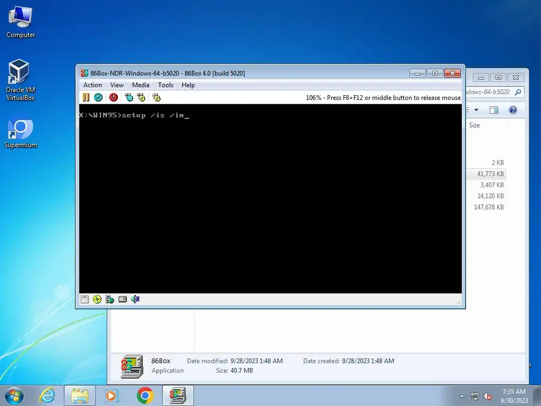Toggle the Explorer preview pane button
Image resolution: width=541 pixels, height=406 pixels.
tap(494, 110)
